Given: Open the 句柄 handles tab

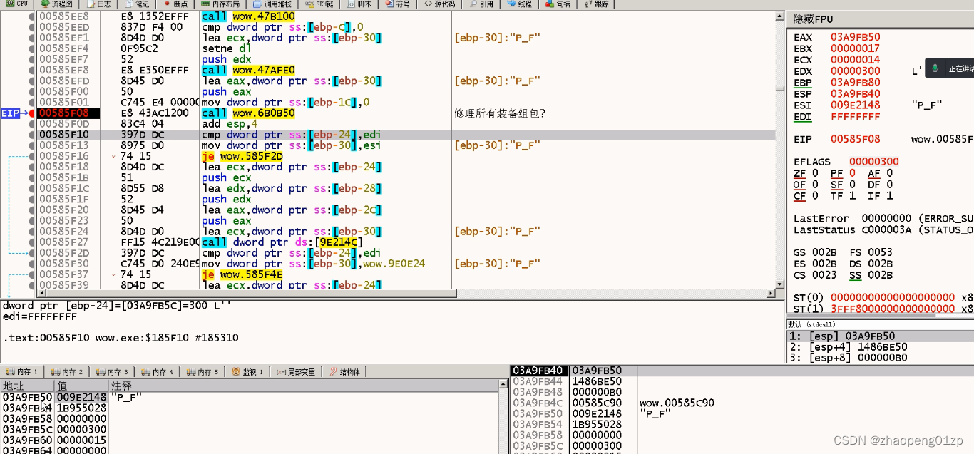Looking at the screenshot, I should [x=559, y=4].
